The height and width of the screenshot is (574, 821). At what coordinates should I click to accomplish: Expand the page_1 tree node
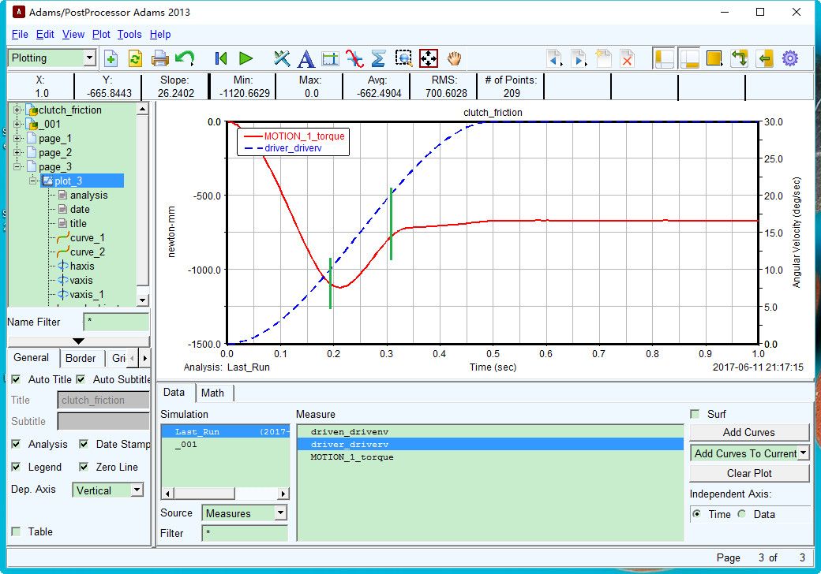[x=17, y=138]
